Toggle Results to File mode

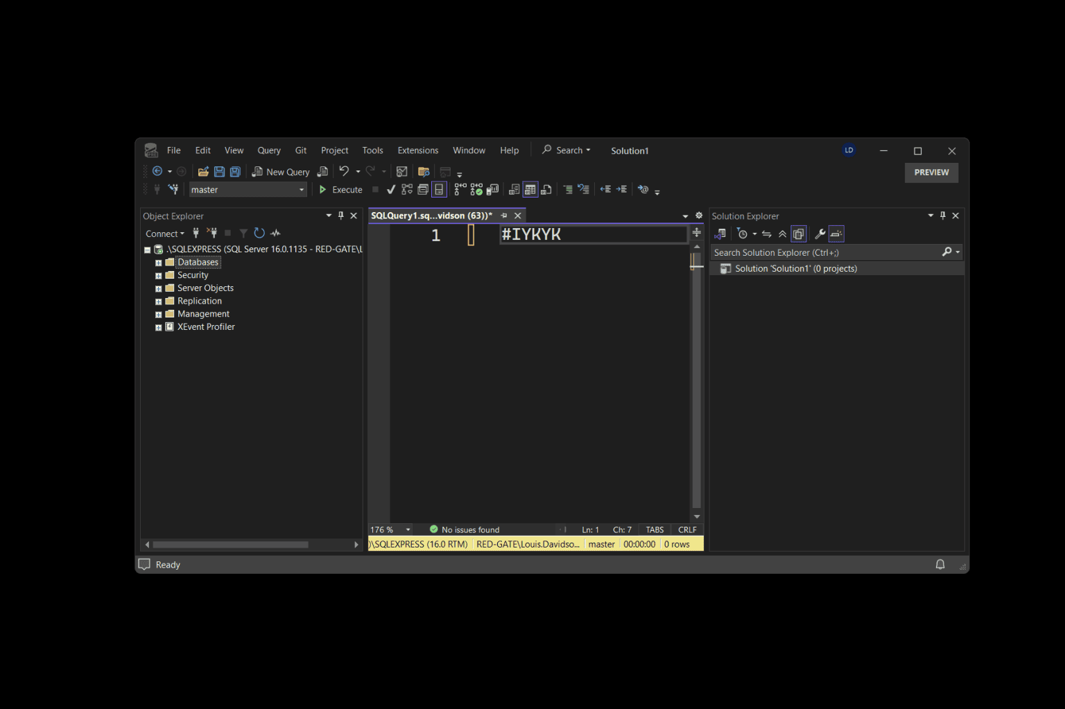546,190
